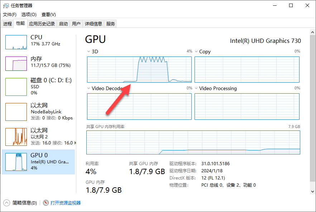
Task: Click the resource monitor icon
Action: (46, 203)
